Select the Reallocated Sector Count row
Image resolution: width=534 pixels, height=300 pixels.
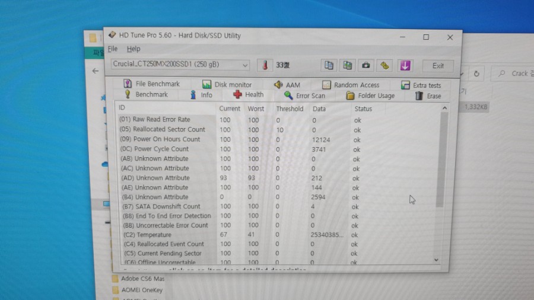(279, 130)
